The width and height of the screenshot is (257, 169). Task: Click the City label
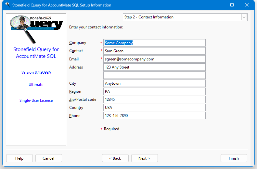(72, 83)
